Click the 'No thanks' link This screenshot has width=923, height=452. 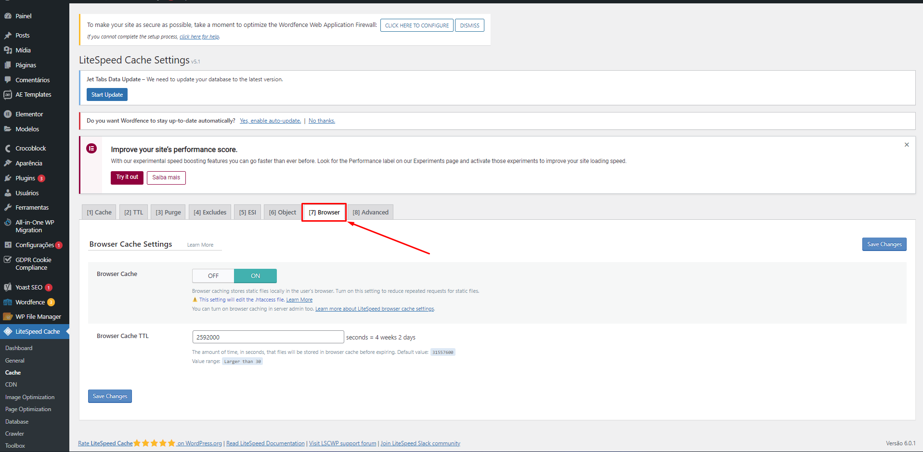click(322, 121)
